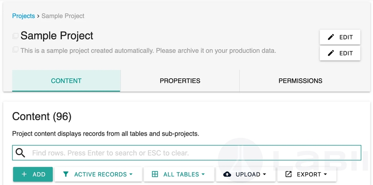Click the export arrow-box icon
This screenshot has height=185, width=373.
(x=288, y=175)
